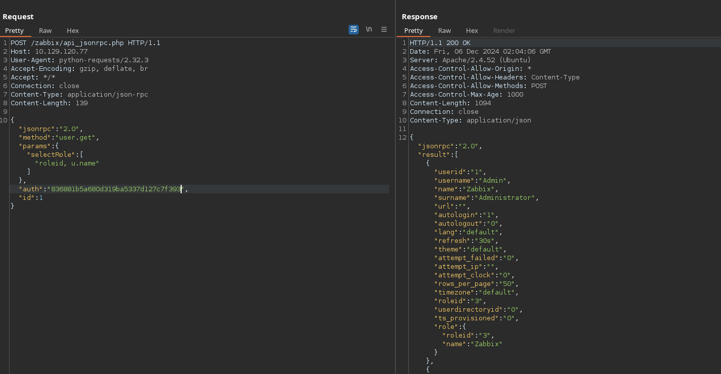Click the "lang":"default" line
The image size is (721, 374).
(468, 232)
